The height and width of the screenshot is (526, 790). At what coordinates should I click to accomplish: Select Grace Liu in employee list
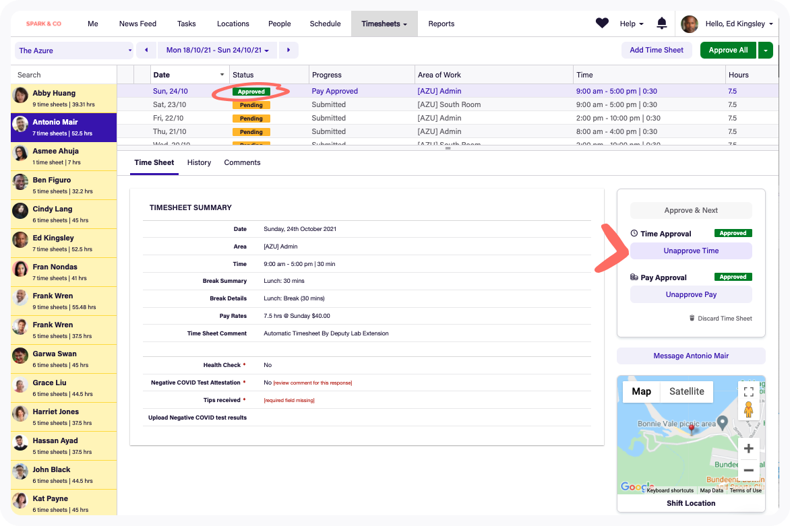64,388
